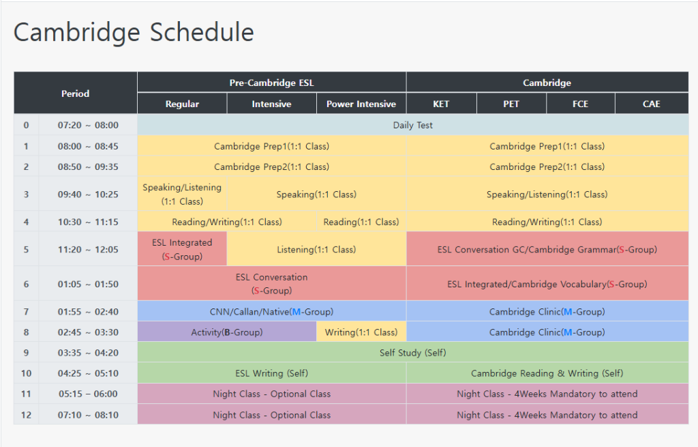Viewport: 698px width, 447px height.
Task: Select the Period column header
Action: pyautogui.click(x=75, y=93)
